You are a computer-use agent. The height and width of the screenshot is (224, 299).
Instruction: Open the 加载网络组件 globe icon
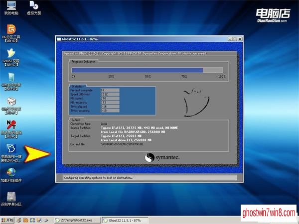(11, 175)
